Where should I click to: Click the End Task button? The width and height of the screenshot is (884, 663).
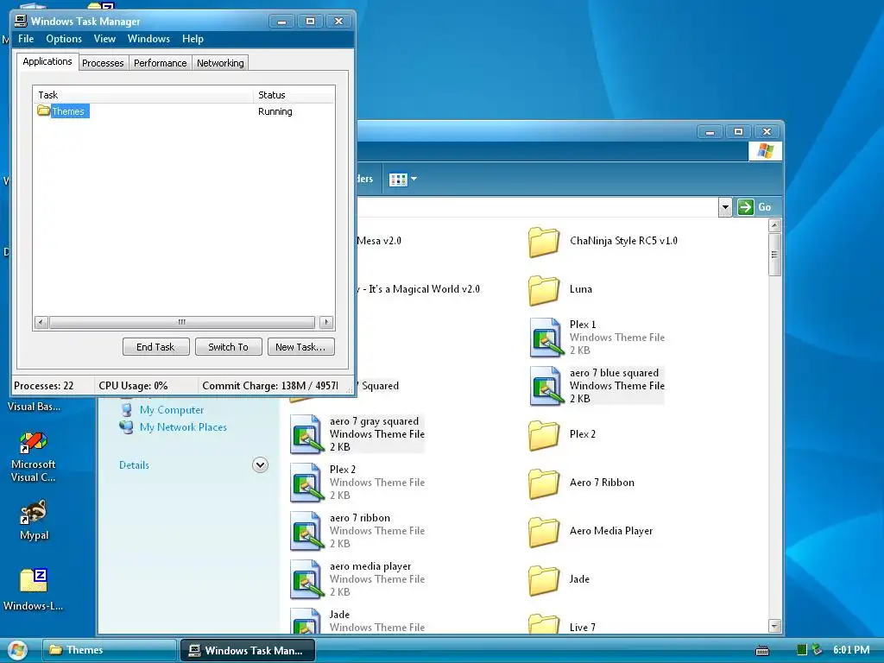click(x=155, y=347)
